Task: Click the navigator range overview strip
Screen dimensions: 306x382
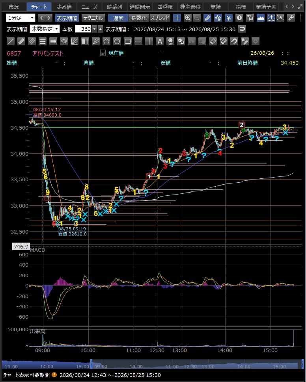Action: (153, 364)
